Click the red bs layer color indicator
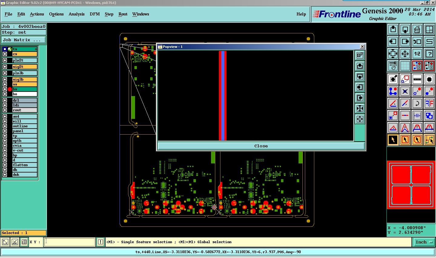The height and width of the screenshot is (258, 436). click(x=10, y=89)
